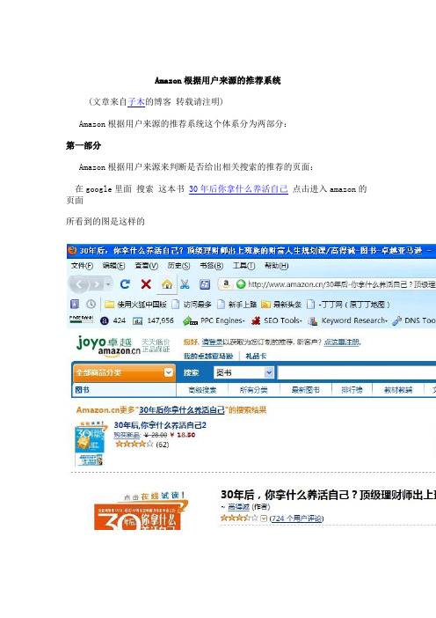This screenshot has width=436, height=618.
Task: Click the scissors screenshot tool icon
Action: tap(185, 284)
